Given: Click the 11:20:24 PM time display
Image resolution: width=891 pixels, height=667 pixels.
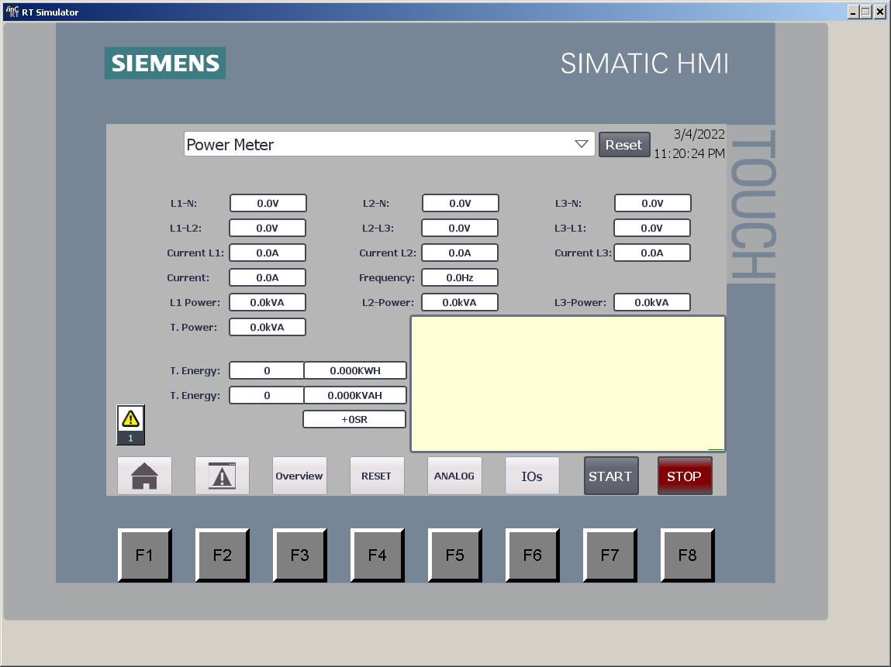Looking at the screenshot, I should (x=689, y=153).
